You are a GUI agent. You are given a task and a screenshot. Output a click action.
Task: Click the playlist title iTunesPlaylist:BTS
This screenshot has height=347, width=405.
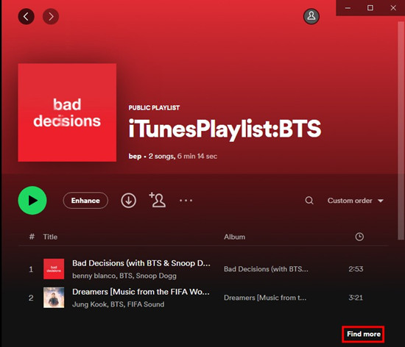tap(225, 129)
